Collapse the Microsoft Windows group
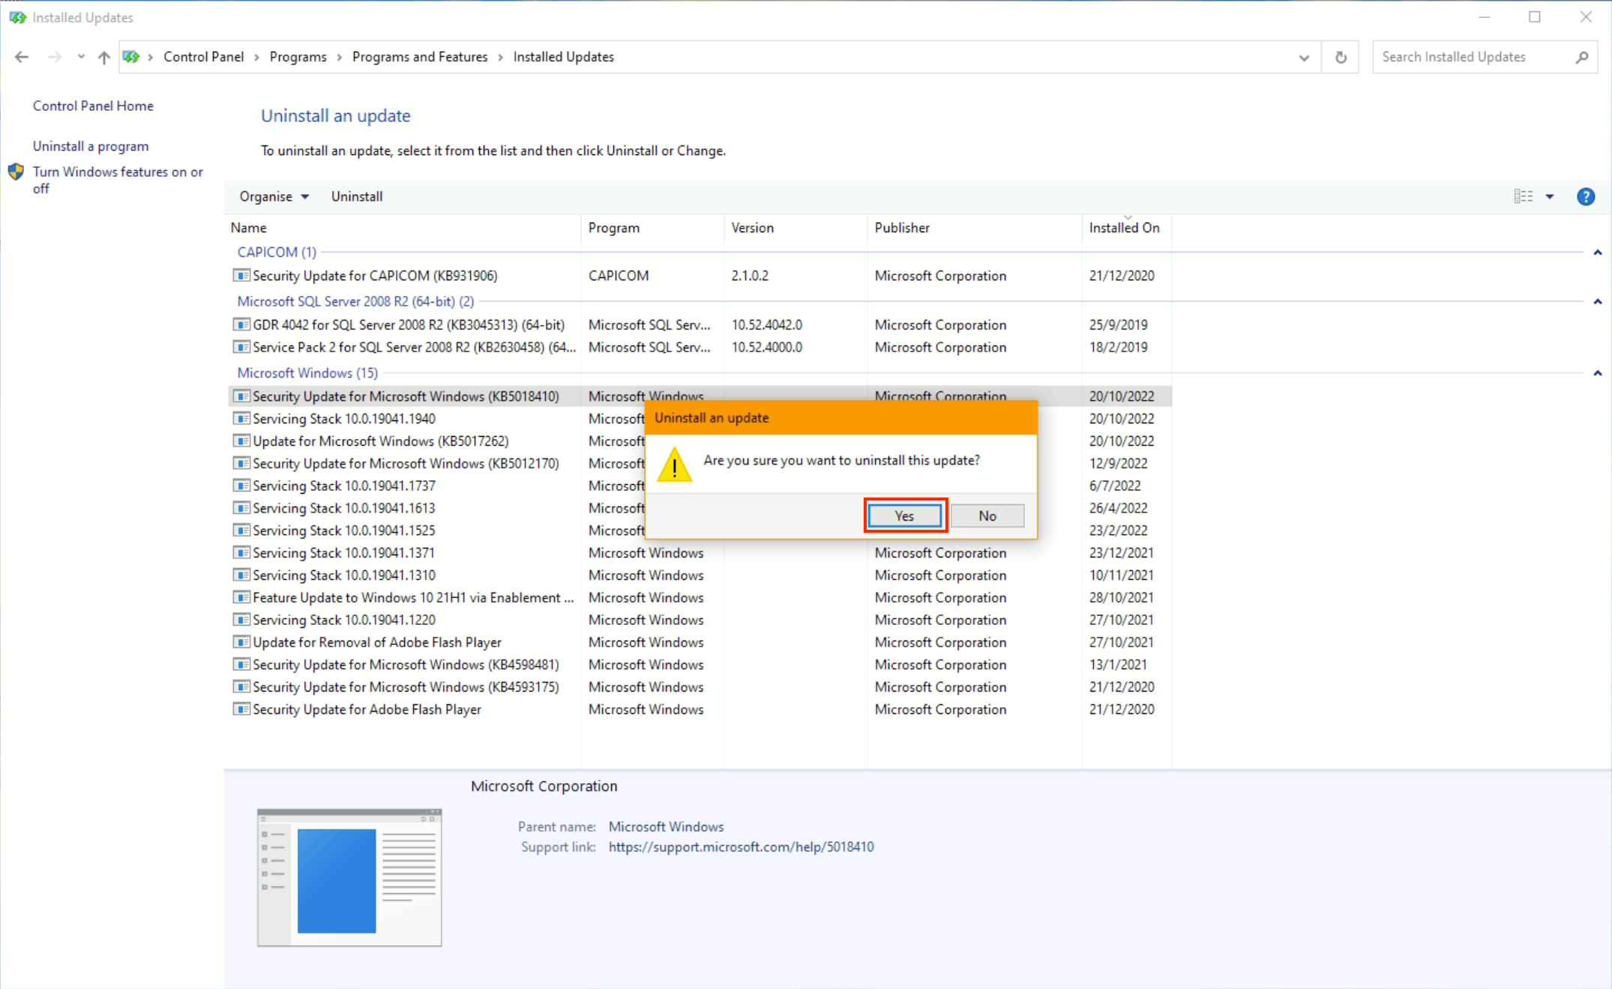This screenshot has height=989, width=1612. pos(1597,373)
